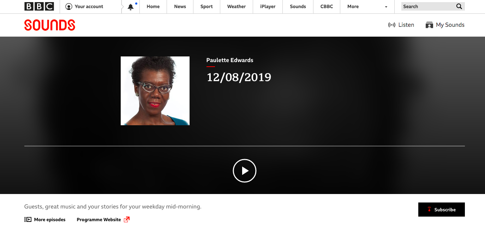Open iPlayer from the top navigation
This screenshot has height=236, width=485.
268,6
